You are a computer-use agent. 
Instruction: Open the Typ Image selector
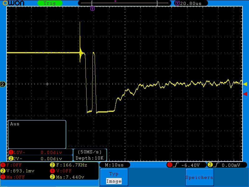click(x=114, y=177)
